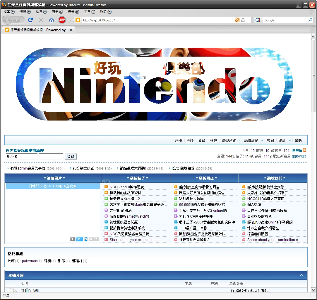Click the RSS icon next to 精華區
The image size is (317, 300).
click(304, 150)
